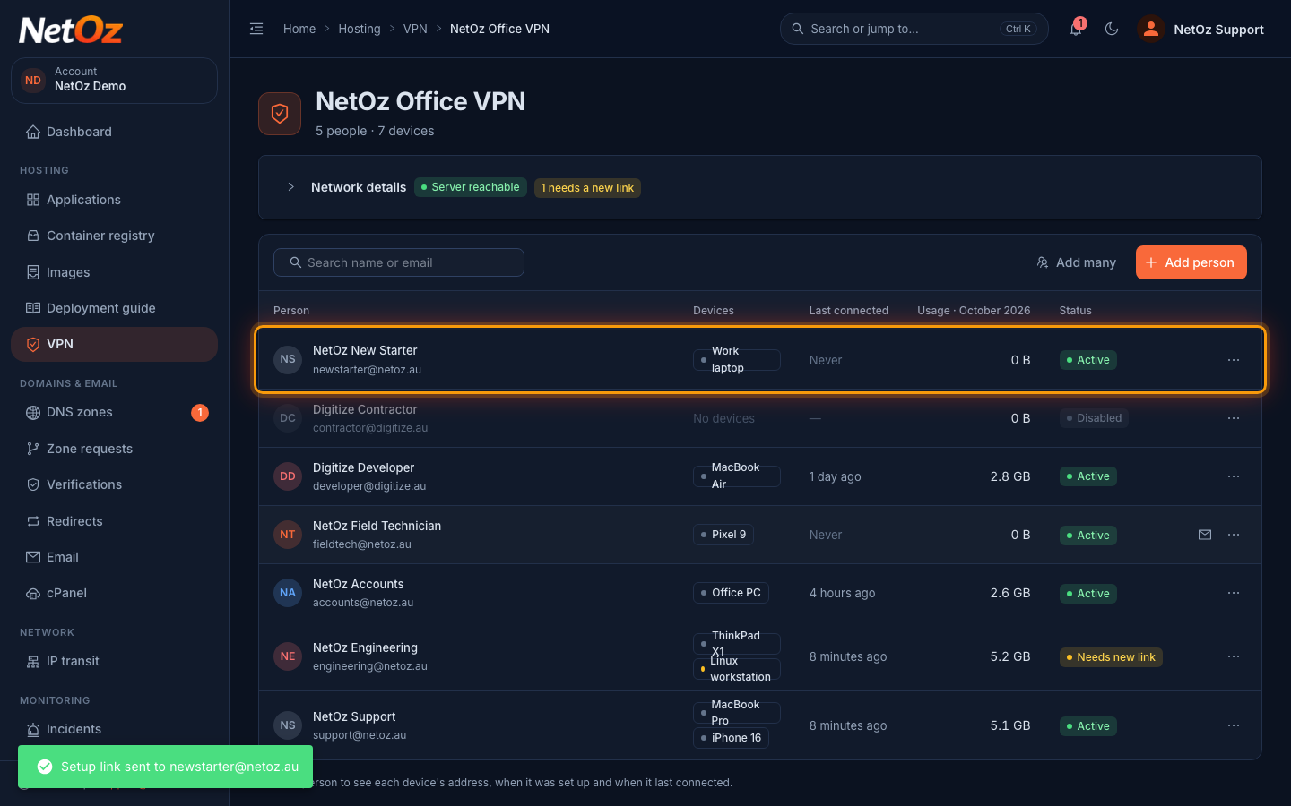Open actions menu for NetOz Field Technician
The height and width of the screenshot is (806, 1291).
click(1234, 535)
